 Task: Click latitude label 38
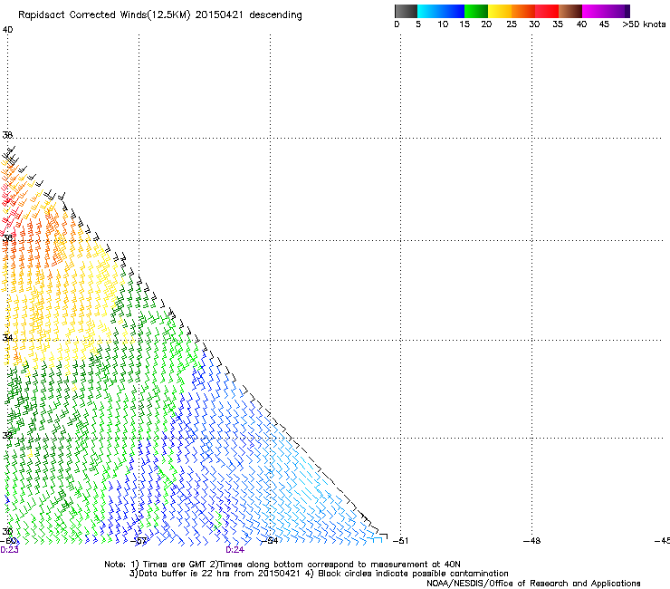click(7, 135)
